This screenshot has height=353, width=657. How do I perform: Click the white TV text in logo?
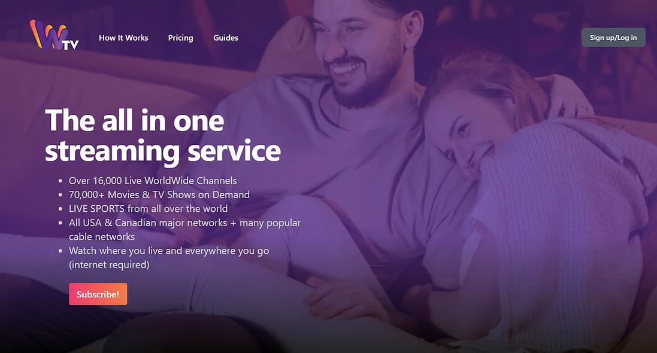click(71, 45)
